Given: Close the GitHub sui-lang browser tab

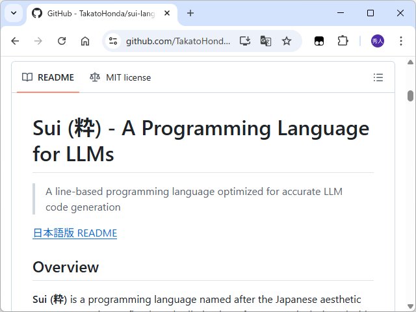Looking at the screenshot, I should (x=167, y=13).
